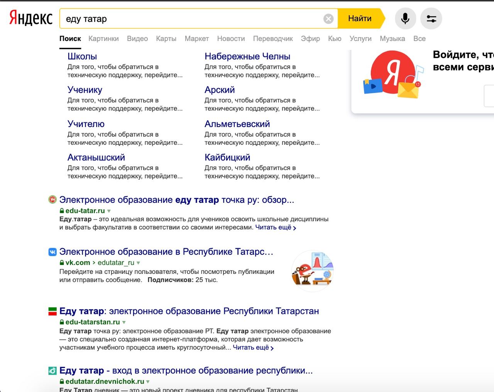Image resolution: width=494 pixels, height=392 pixels.
Task: Open the Школы sitelink
Action: pos(82,56)
